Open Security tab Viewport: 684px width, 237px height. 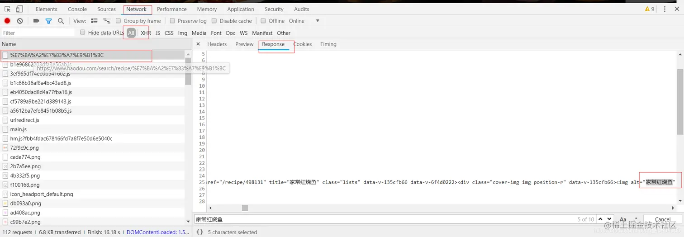[x=274, y=9]
